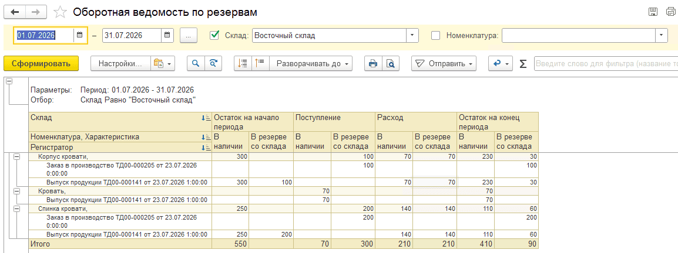Click total value 550 in Итого row
The image size is (678, 253).
[241, 244]
